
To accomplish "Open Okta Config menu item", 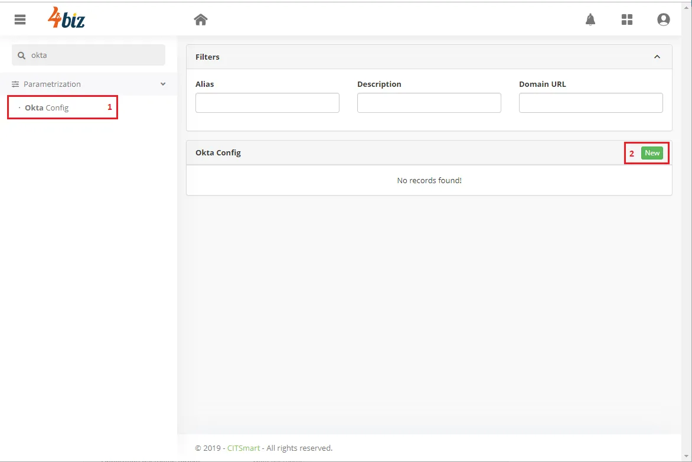I will click(47, 108).
